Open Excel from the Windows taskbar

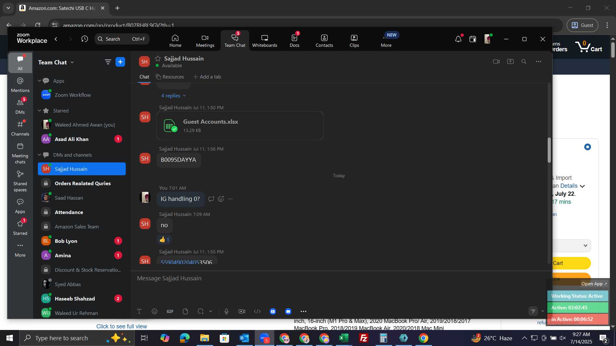coord(344,338)
